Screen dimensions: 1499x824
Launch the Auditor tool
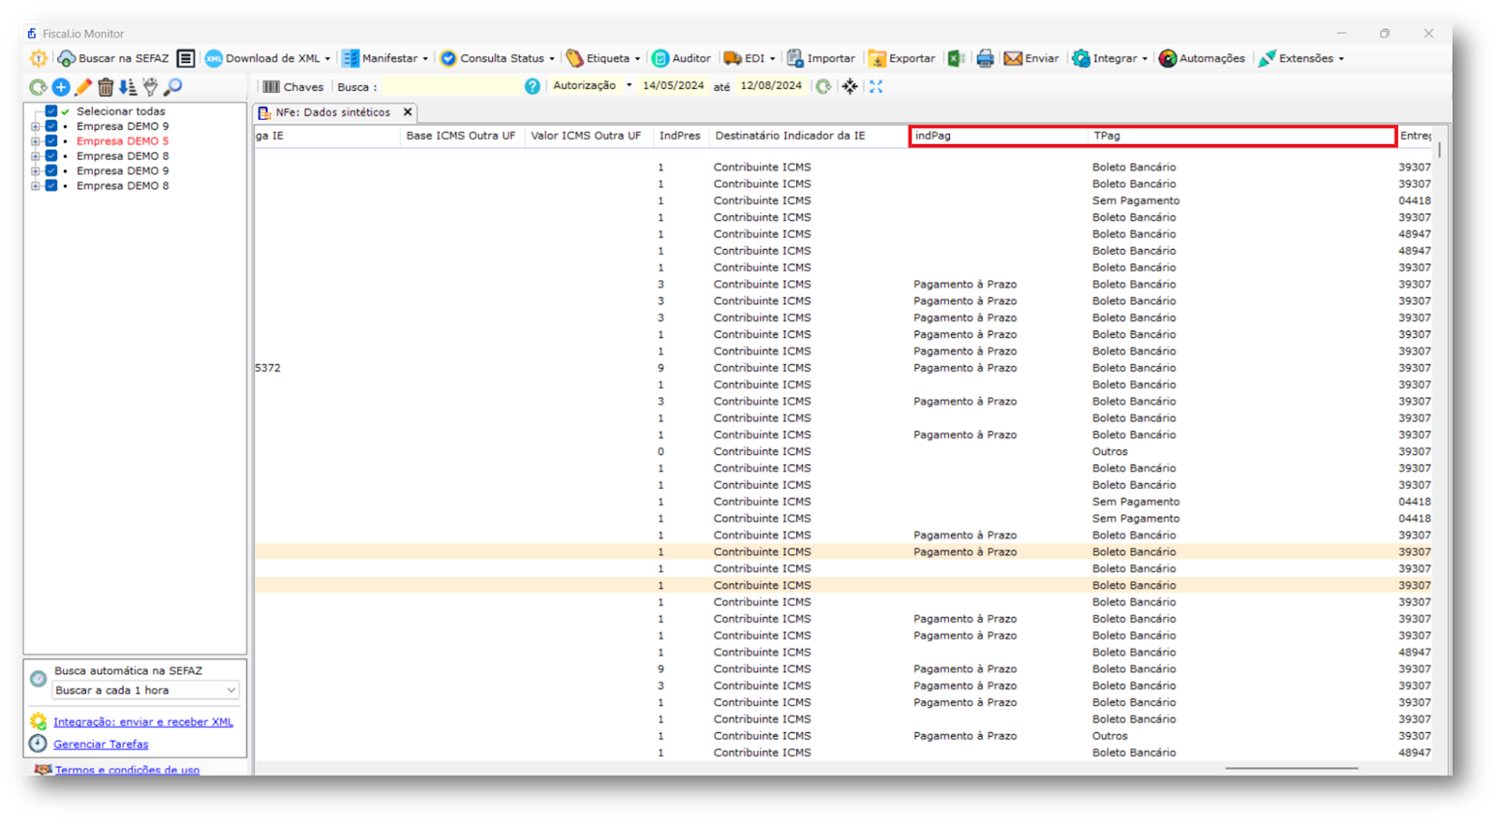(x=681, y=58)
